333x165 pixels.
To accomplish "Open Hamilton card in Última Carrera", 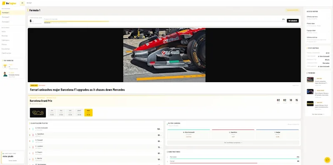I will [x=233, y=134].
